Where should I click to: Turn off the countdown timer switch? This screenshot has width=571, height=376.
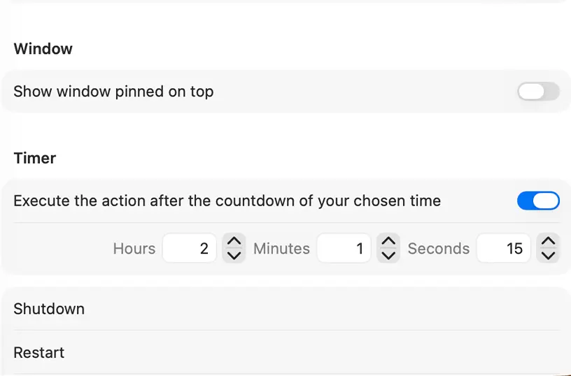pyautogui.click(x=538, y=201)
